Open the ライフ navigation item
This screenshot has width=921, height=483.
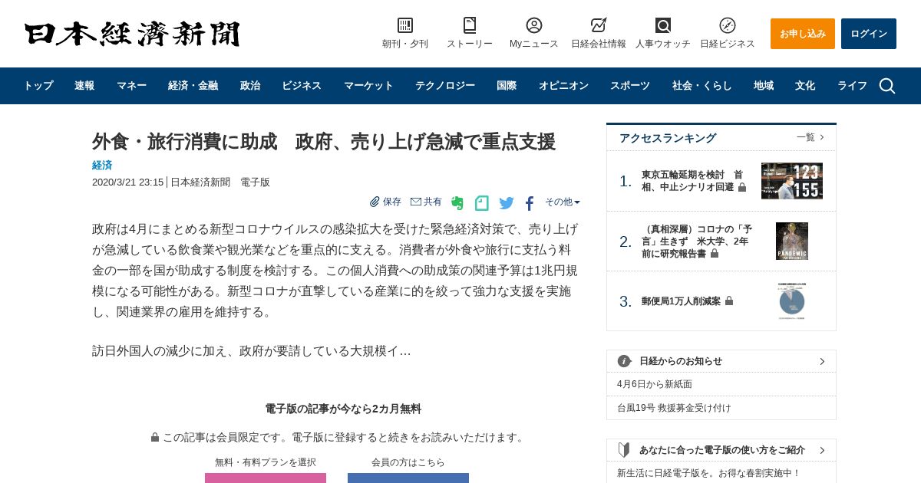tap(852, 86)
